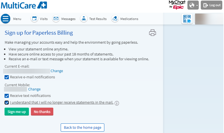Open Visits calendar icon

point(34,19)
